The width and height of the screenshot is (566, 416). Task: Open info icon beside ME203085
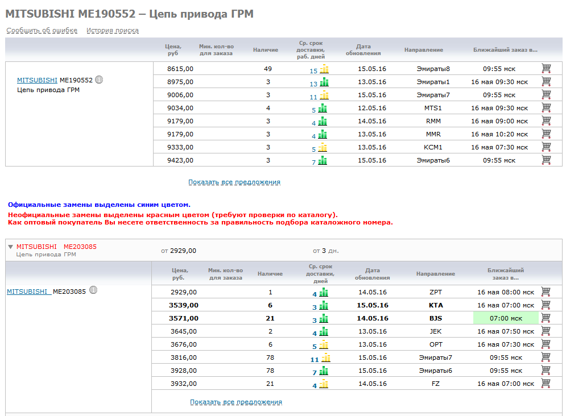coord(93,290)
